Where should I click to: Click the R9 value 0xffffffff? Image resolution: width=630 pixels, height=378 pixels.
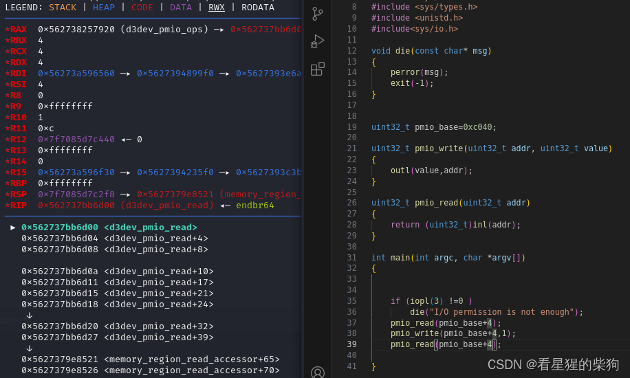(65, 106)
